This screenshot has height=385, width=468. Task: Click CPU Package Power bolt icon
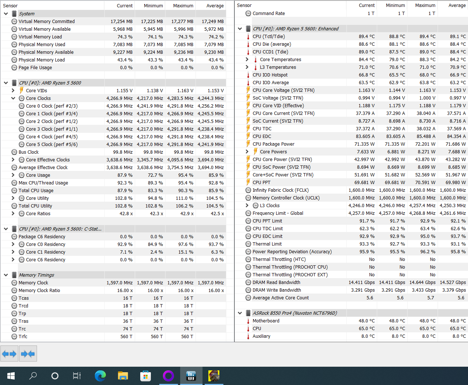pyautogui.click(x=248, y=144)
